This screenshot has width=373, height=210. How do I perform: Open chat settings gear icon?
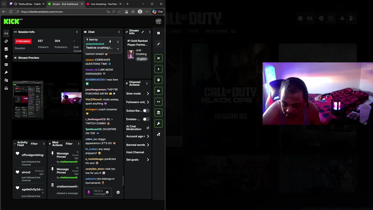118,192
